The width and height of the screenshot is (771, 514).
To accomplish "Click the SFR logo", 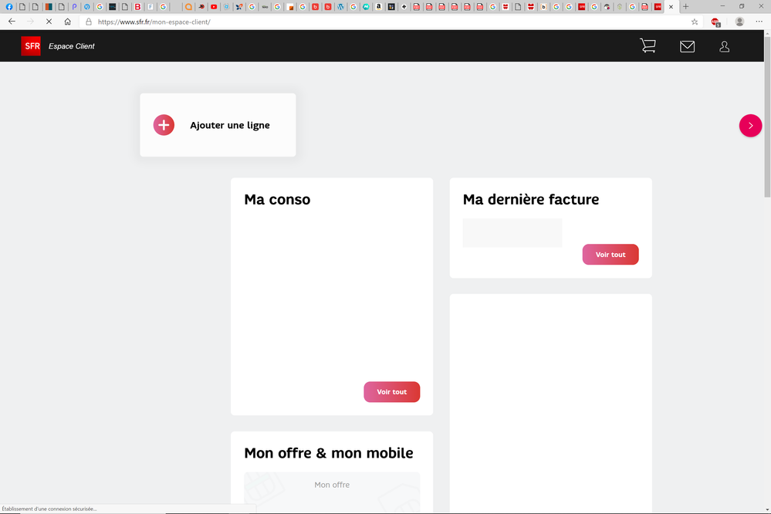I will pos(31,46).
